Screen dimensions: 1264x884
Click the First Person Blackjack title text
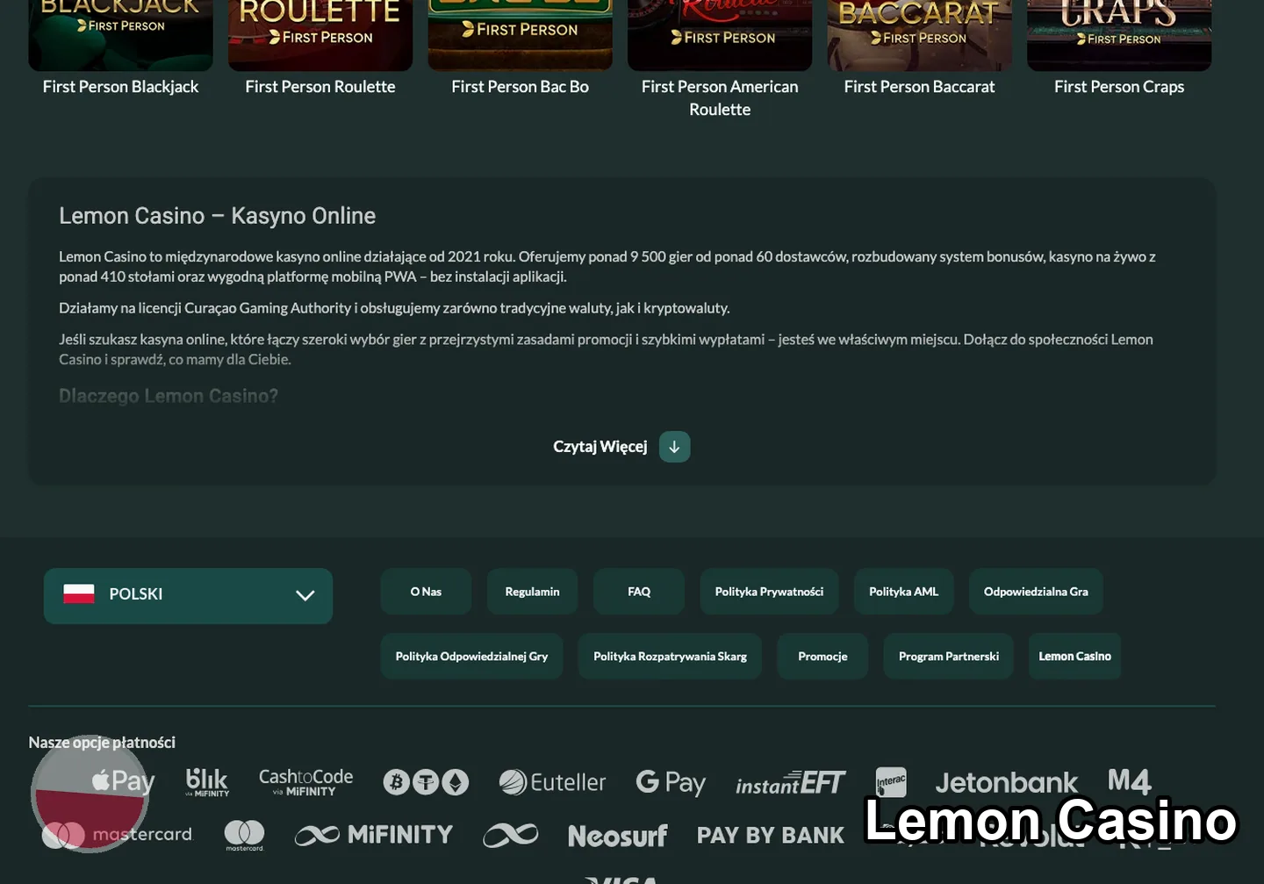(120, 87)
